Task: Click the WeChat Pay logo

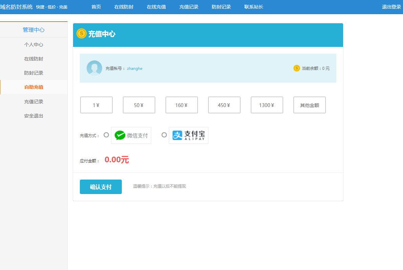Action: pyautogui.click(x=131, y=135)
